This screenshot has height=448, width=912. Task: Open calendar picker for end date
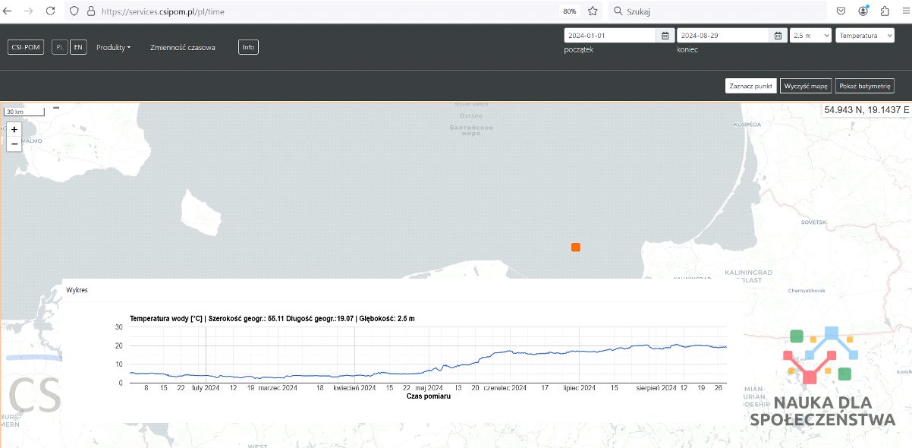(x=778, y=36)
